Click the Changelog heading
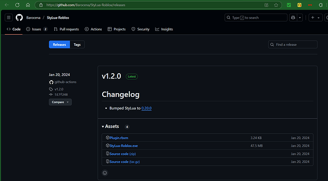This screenshot has height=181, width=328. pos(120,95)
